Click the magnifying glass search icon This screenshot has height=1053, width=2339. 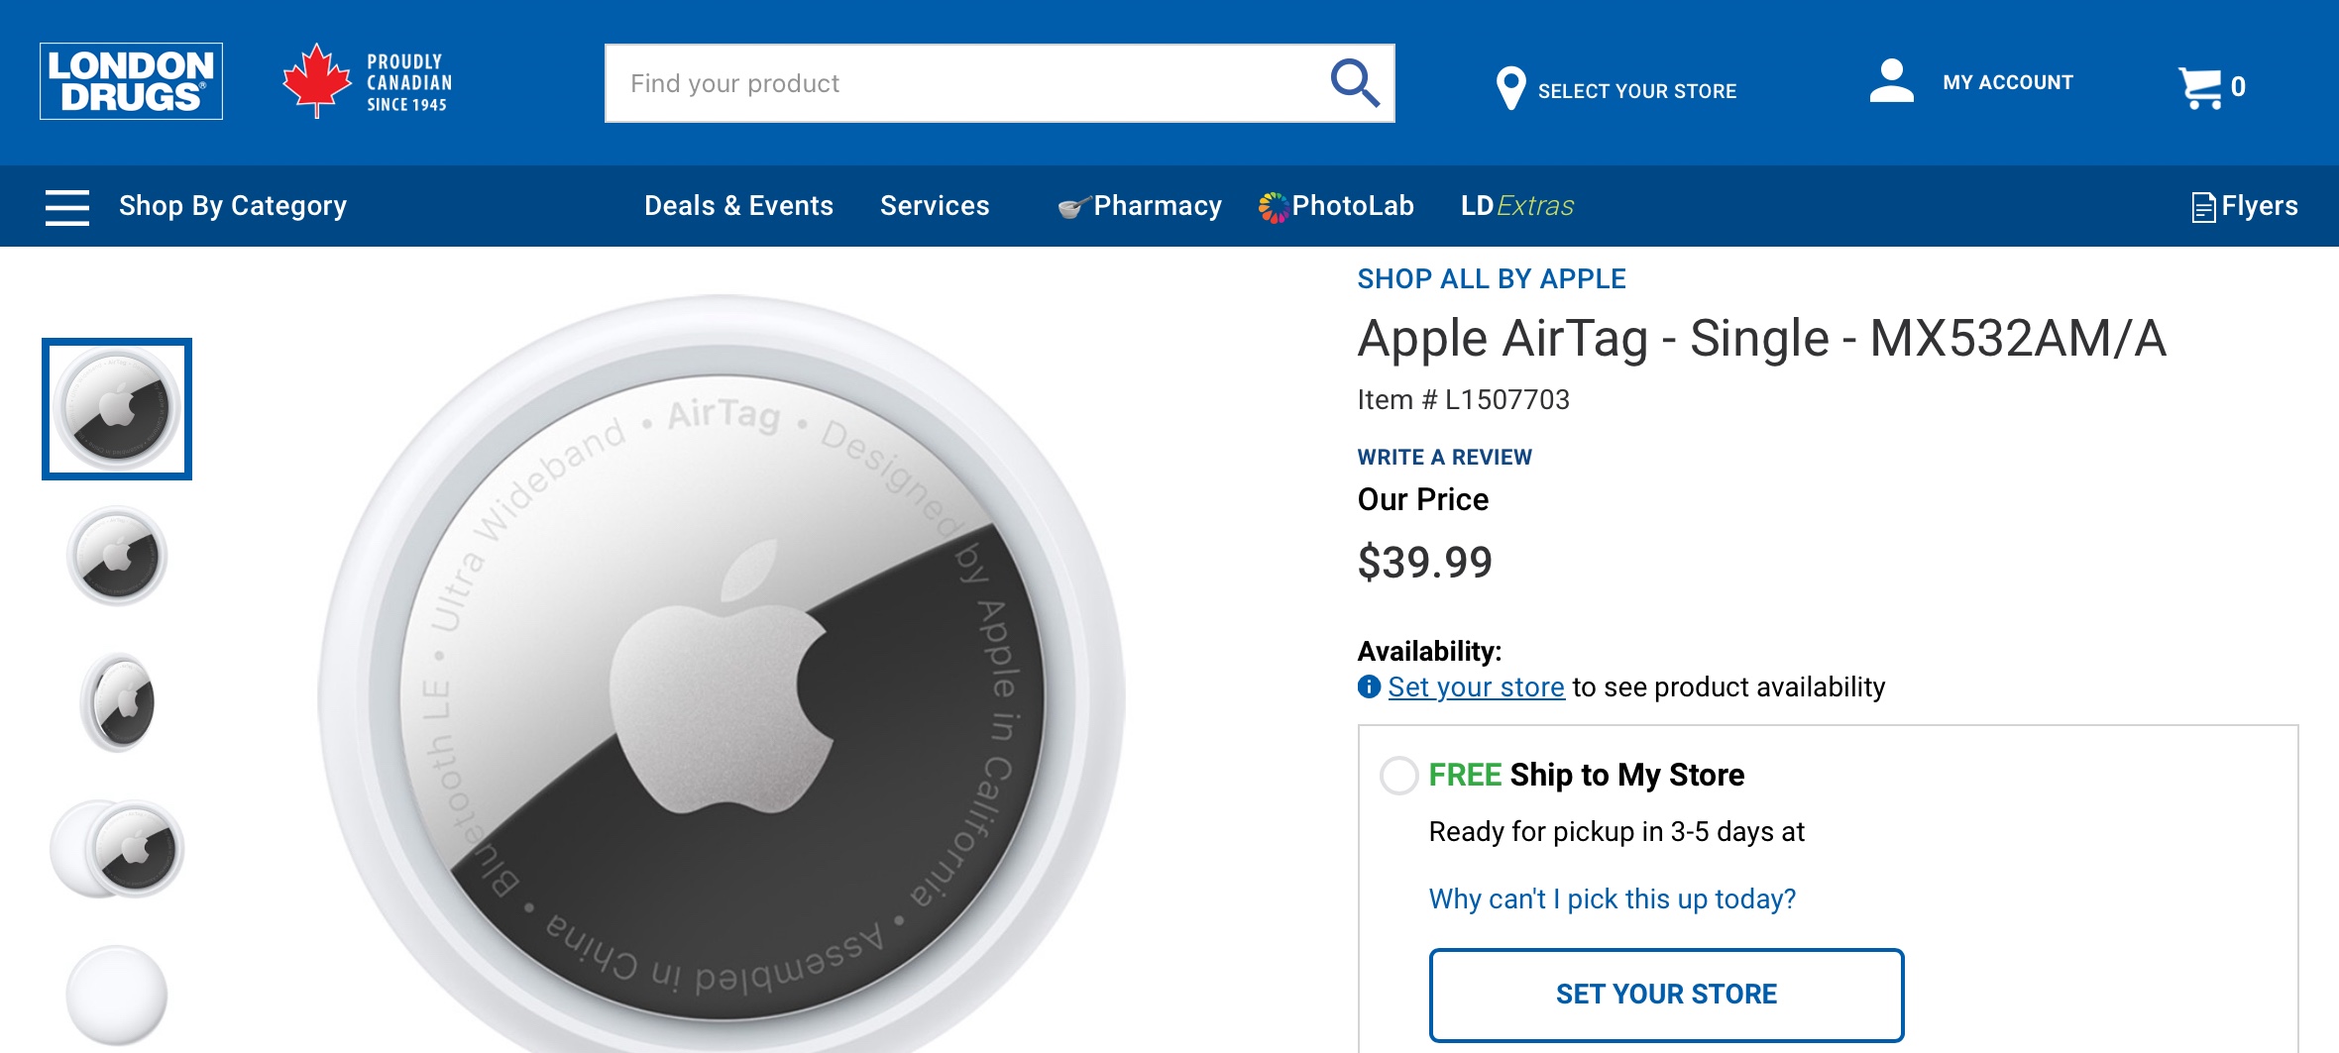[1354, 83]
